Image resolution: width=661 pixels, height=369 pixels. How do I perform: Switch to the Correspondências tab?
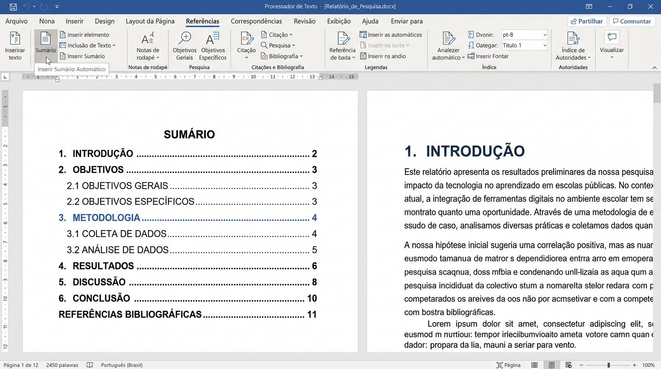pyautogui.click(x=256, y=21)
